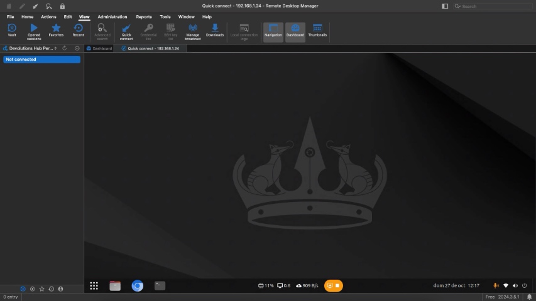Open the Home ribbon tab

tap(28, 17)
